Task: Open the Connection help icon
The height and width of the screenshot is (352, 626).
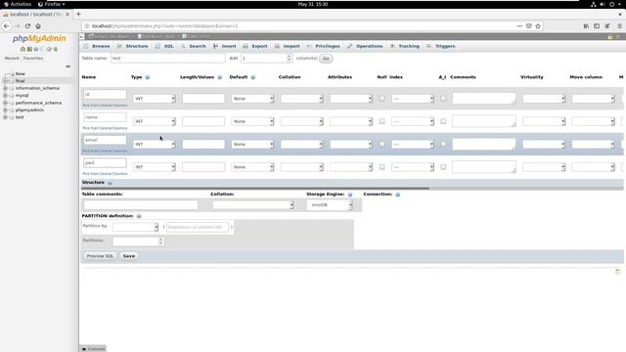Action: (398, 195)
